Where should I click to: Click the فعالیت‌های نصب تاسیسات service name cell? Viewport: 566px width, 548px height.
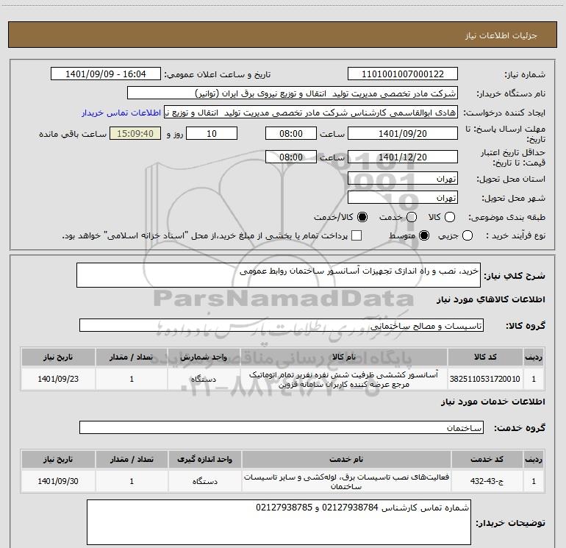click(x=346, y=481)
